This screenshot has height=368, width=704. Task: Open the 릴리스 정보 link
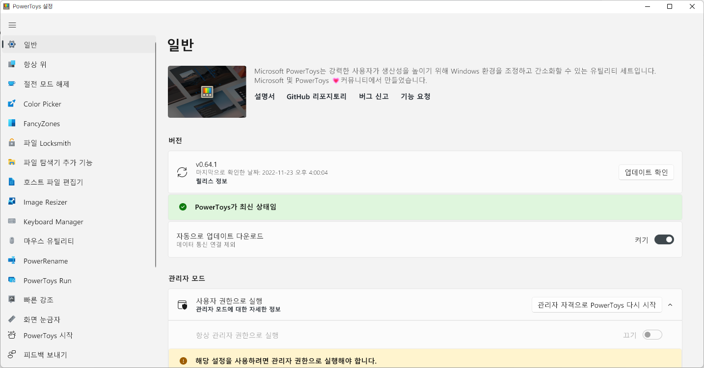[212, 181]
